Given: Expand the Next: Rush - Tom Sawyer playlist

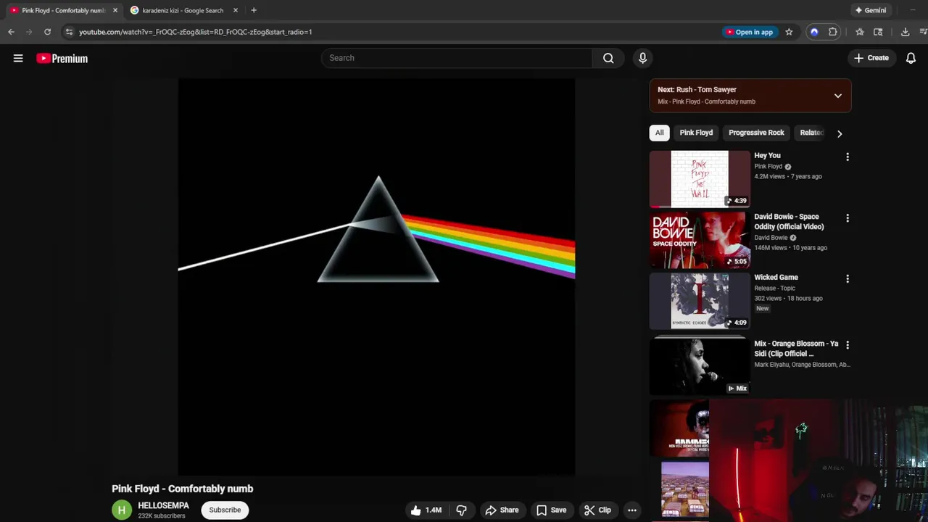Looking at the screenshot, I should (837, 96).
